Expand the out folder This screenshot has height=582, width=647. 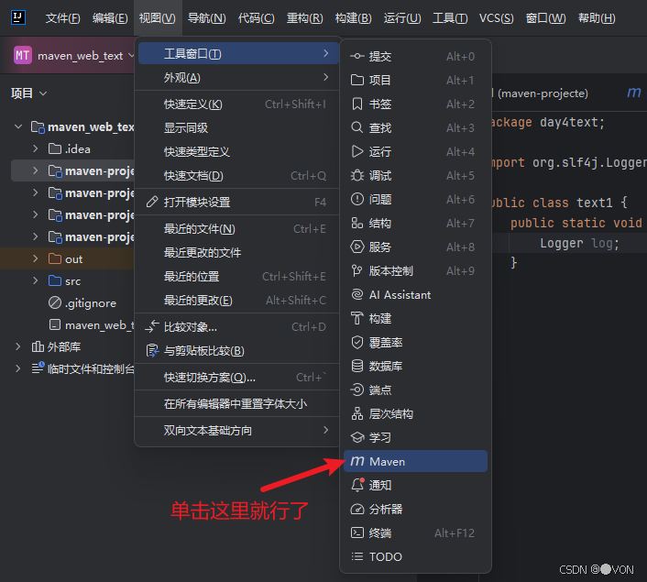click(x=36, y=258)
